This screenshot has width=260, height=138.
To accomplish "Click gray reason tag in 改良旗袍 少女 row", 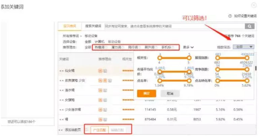I will coord(110,81).
